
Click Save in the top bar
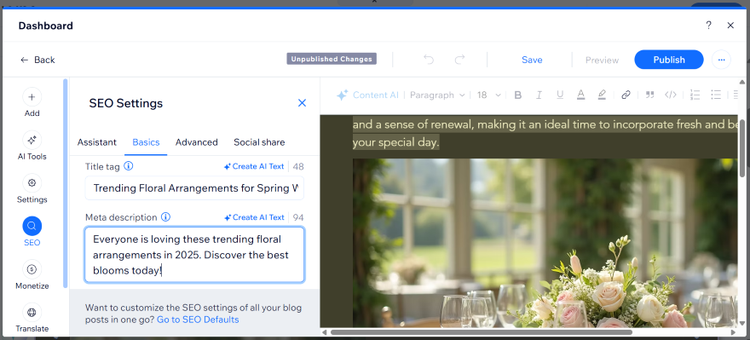pyautogui.click(x=532, y=60)
